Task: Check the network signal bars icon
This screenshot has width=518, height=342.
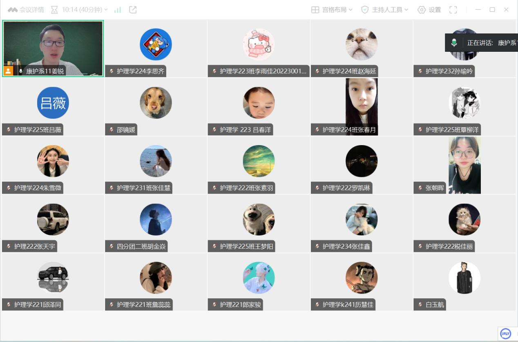Action: [118, 10]
